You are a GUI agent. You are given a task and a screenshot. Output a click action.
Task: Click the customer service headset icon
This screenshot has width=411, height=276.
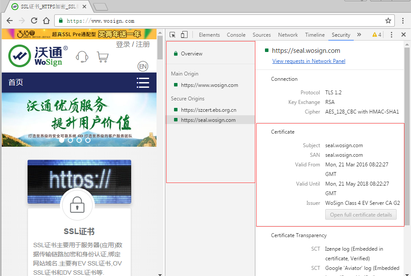(82, 57)
